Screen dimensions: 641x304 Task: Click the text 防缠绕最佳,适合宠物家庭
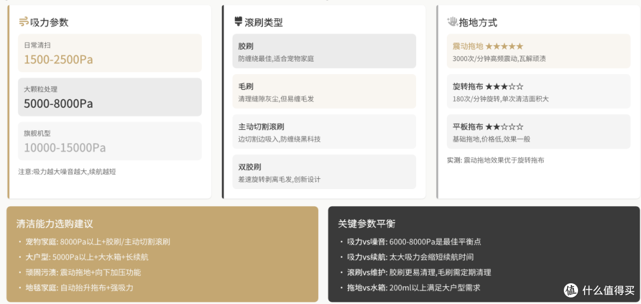coord(276,59)
